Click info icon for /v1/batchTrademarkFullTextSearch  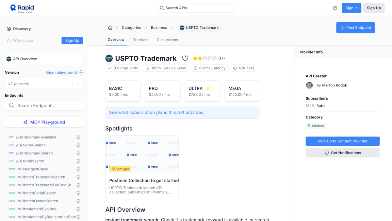click(78, 185)
